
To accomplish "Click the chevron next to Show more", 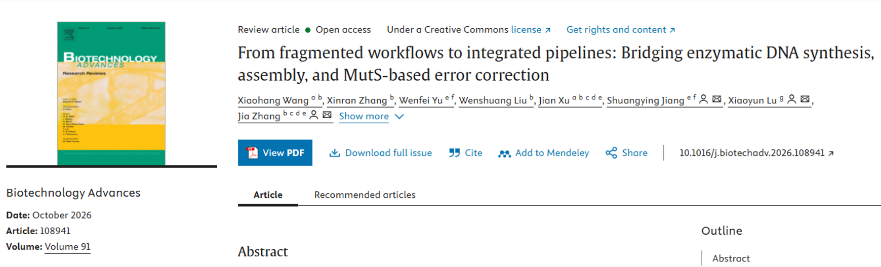I will [399, 117].
